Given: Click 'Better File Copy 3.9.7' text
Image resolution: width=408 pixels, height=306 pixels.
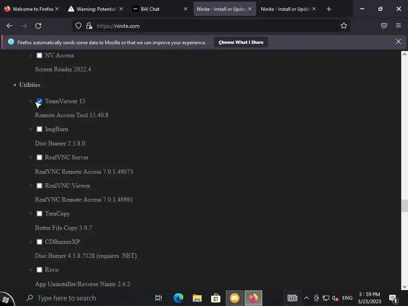Looking at the screenshot, I should [x=63, y=228].
